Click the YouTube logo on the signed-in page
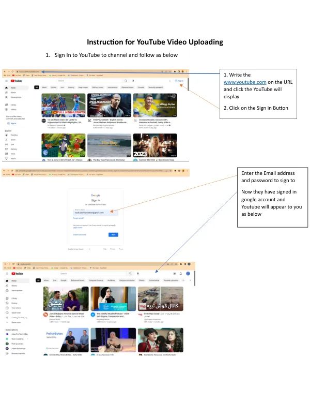 coord(17,274)
